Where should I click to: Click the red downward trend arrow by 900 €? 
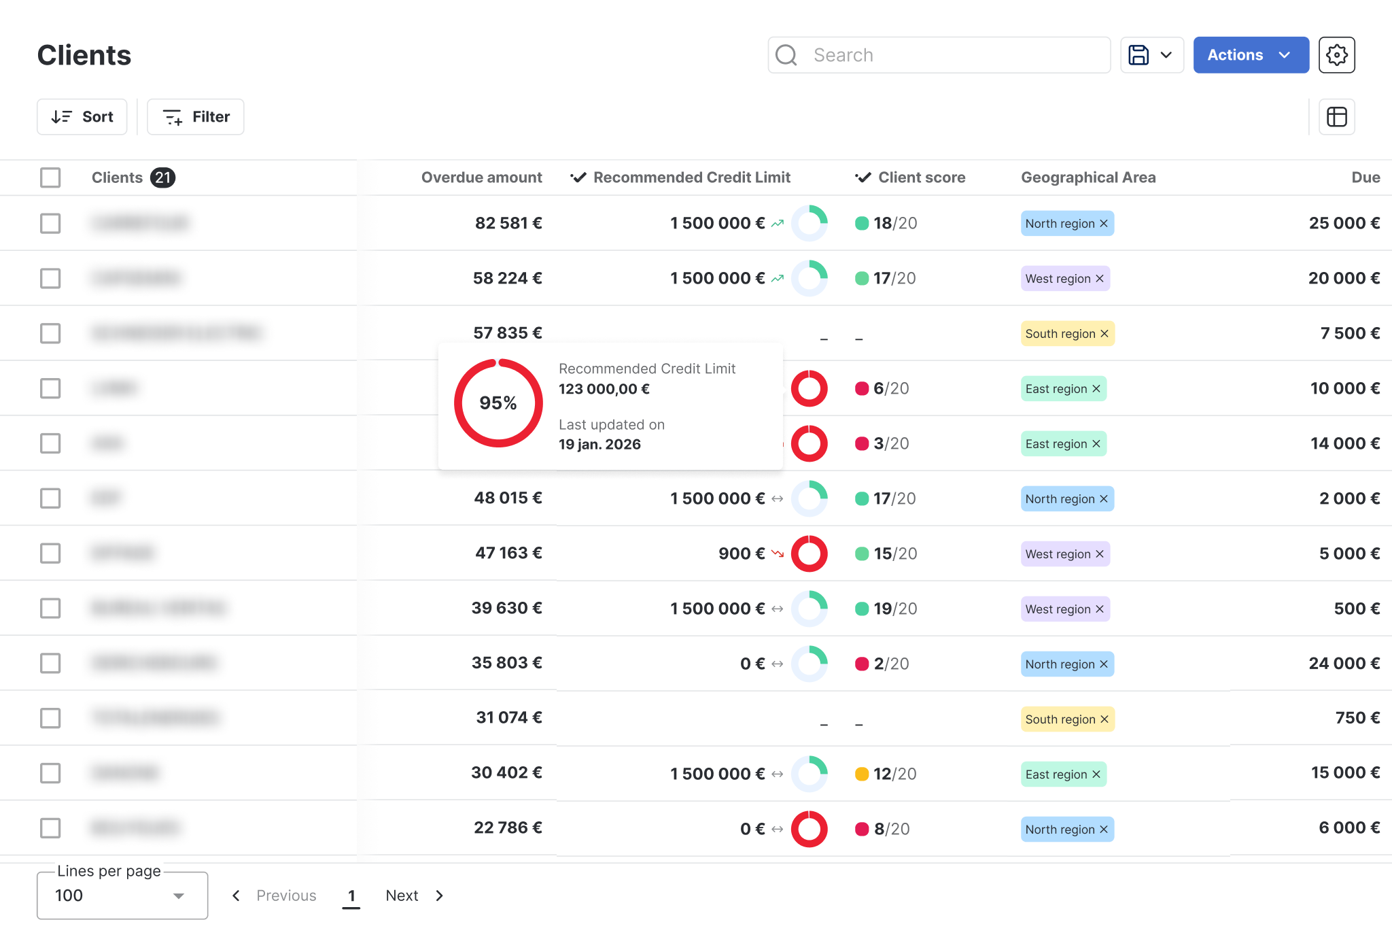pos(778,553)
